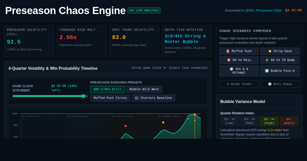This screenshot has height=161, width=307.
Task: Select Q3: 3s (High) rotation chip
Action: pyautogui.click(x=269, y=121)
